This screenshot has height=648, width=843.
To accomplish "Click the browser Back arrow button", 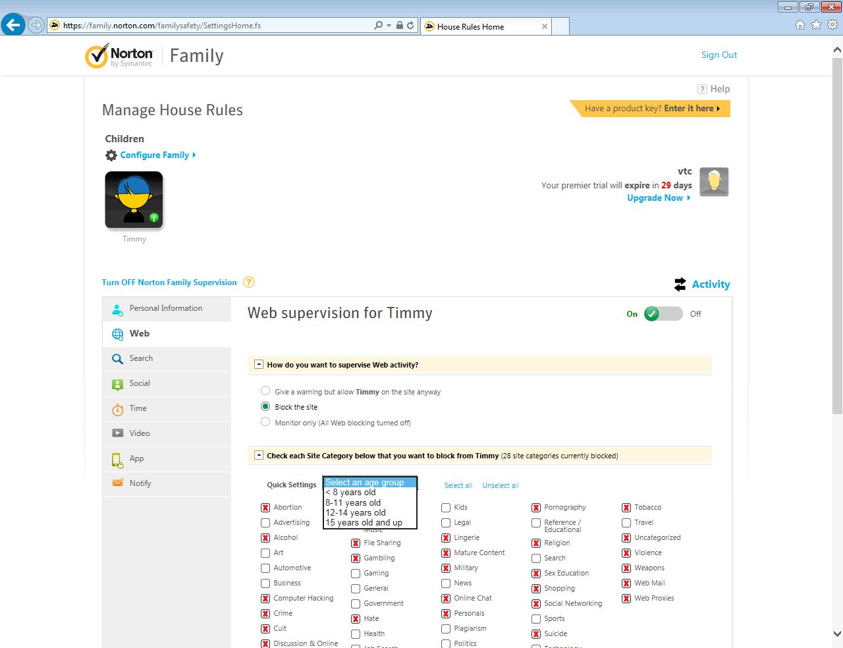I will [x=13, y=25].
